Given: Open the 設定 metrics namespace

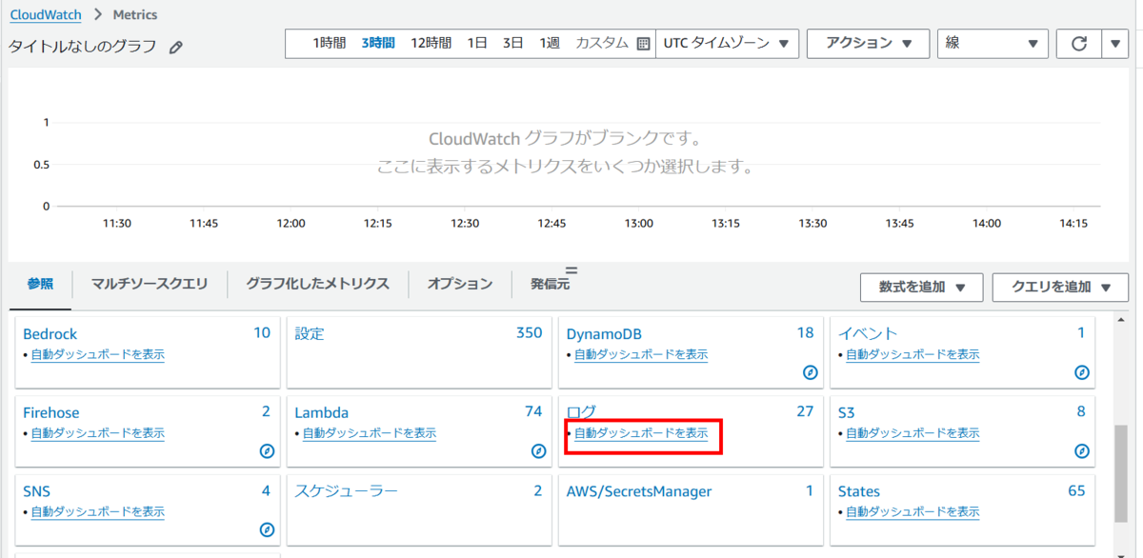Looking at the screenshot, I should coord(310,333).
